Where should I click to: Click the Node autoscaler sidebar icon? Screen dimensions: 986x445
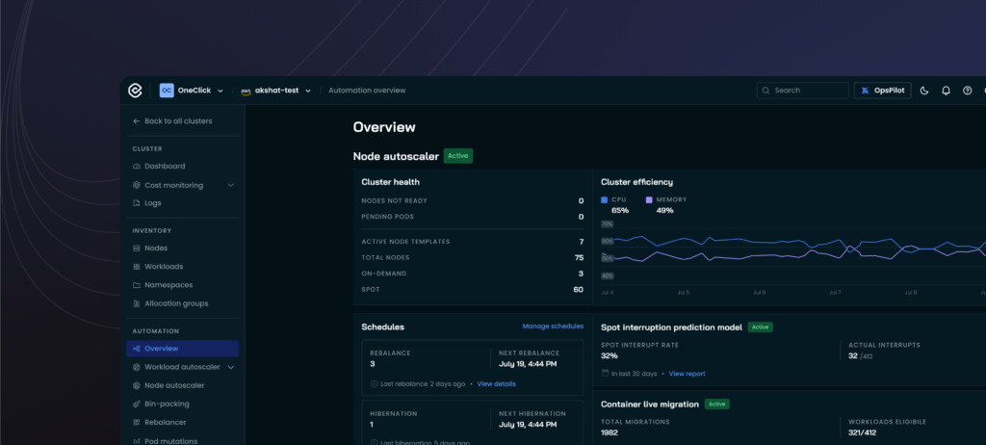click(x=137, y=385)
